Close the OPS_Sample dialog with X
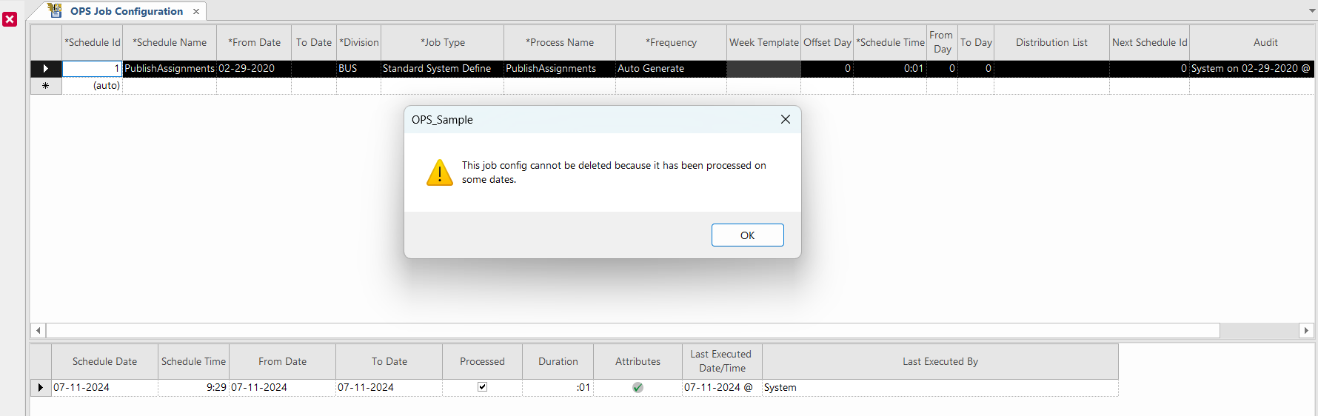This screenshot has width=1318, height=416. tap(786, 119)
